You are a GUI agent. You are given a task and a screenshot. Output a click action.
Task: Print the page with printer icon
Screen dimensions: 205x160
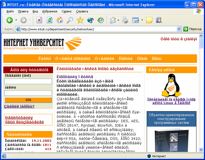point(125,20)
